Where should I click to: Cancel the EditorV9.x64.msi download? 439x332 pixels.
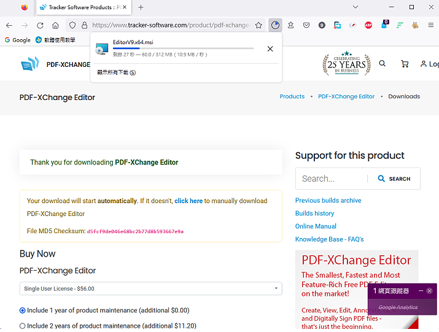[270, 49]
